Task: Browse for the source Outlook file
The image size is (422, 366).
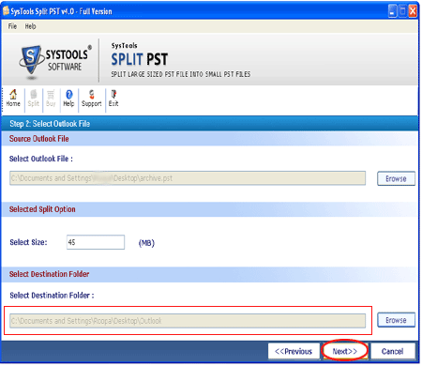Action: (x=396, y=178)
